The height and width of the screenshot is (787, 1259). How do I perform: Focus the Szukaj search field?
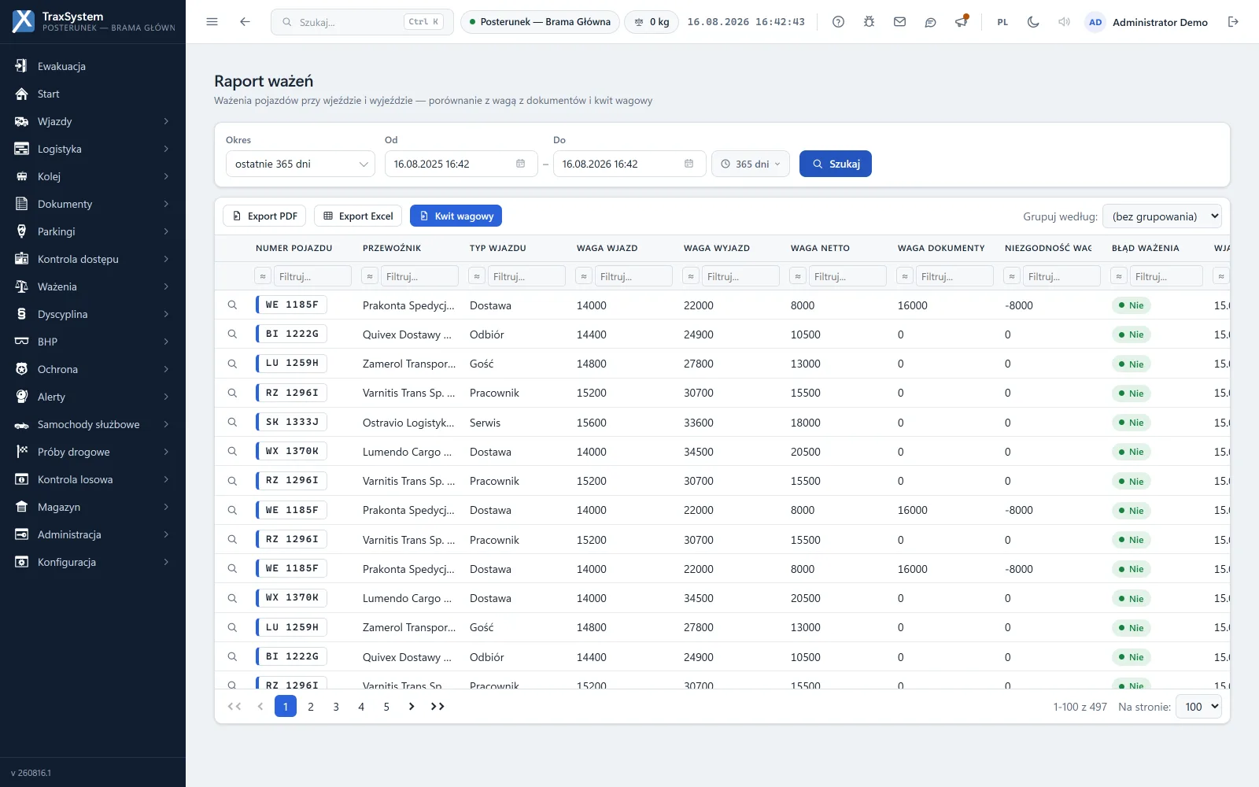tap(362, 22)
